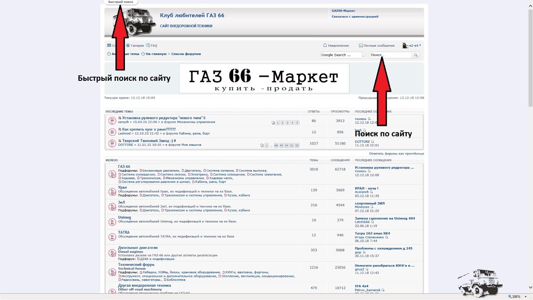Viewport: 533px width, 300px height.
Task: Open Связаться с администрацией link
Action: click(355, 17)
